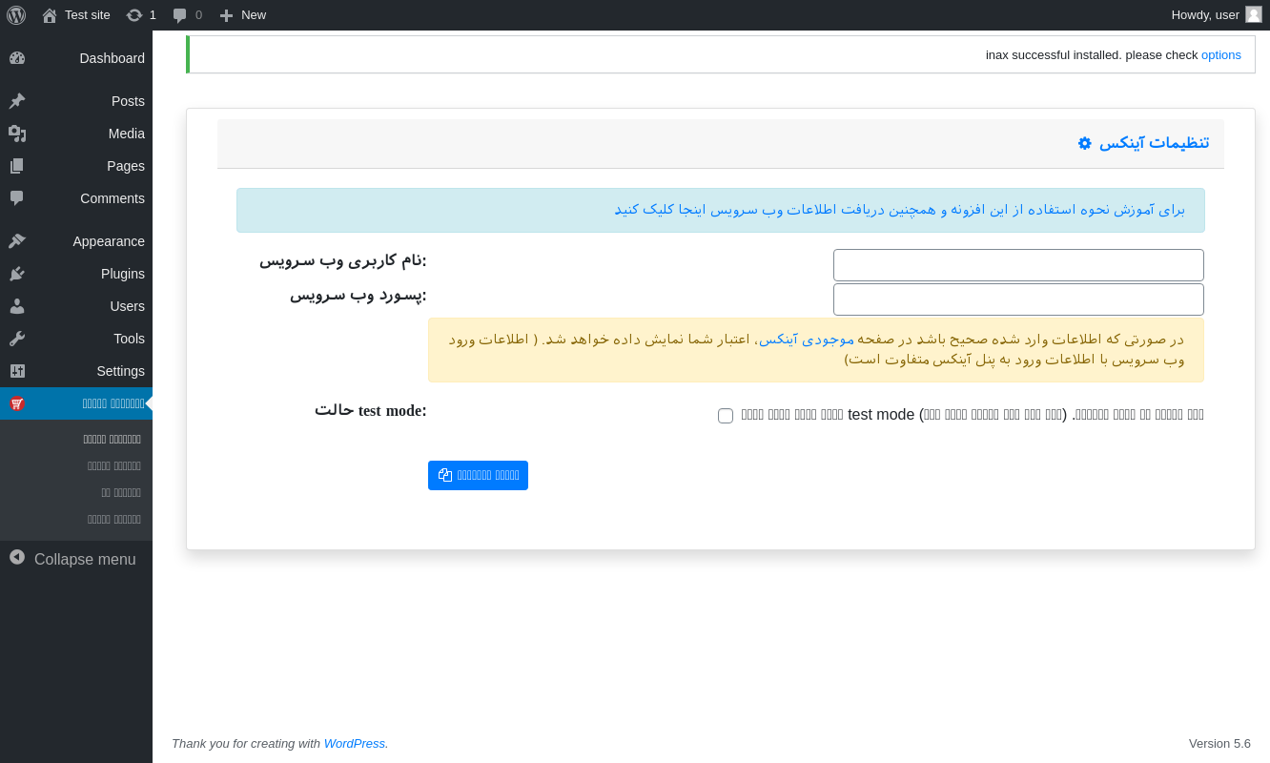Open the Persian tutorial link in blue alert
Image resolution: width=1270 pixels, height=763 pixels.
pos(900,210)
